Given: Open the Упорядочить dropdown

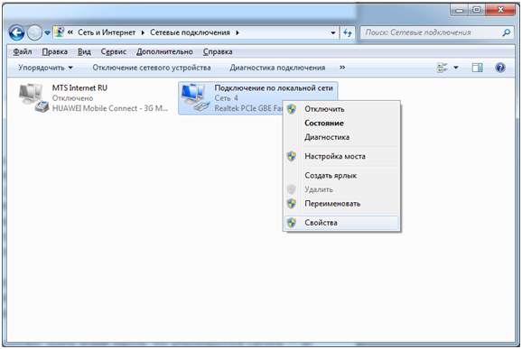Looking at the screenshot, I should pyautogui.click(x=45, y=68).
